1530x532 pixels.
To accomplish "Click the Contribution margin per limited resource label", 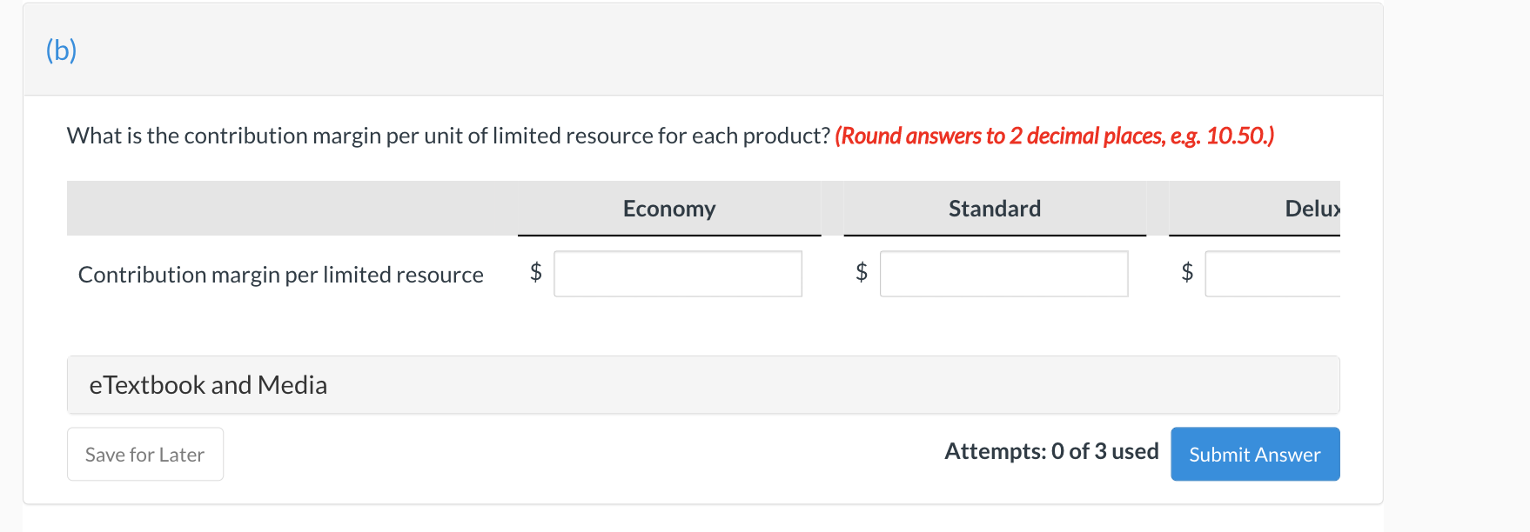I will 280,275.
